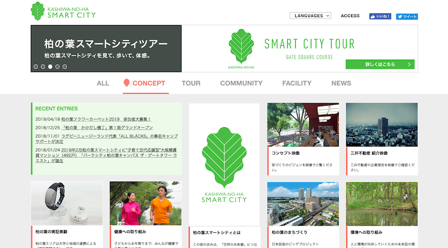448x248 pixels.
Task: Click the large leaf logo card image
Action: pyautogui.click(x=225, y=164)
